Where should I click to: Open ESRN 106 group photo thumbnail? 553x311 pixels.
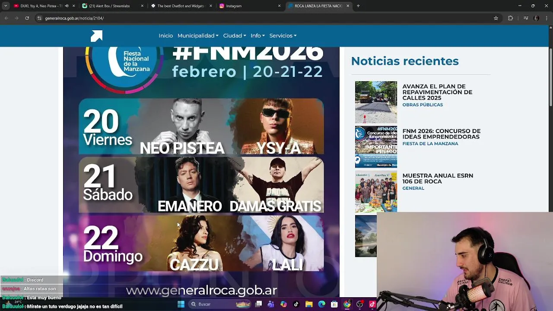click(376, 191)
